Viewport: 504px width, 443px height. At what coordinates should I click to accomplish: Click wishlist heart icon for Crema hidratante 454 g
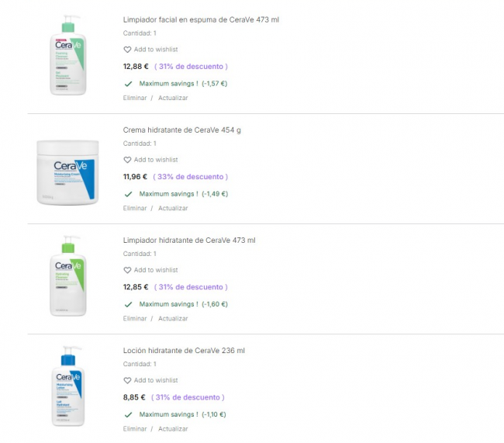click(x=128, y=160)
